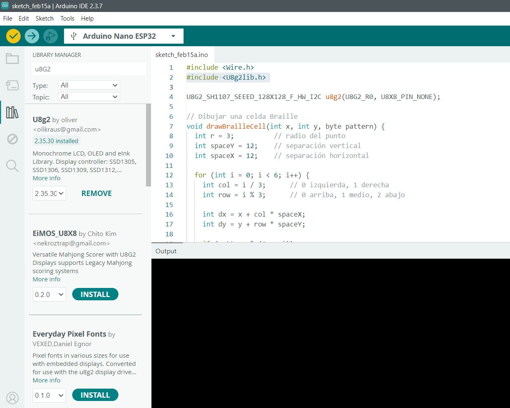The height and width of the screenshot is (408, 510).
Task: Click the library search field containing u8G2
Action: point(89,69)
